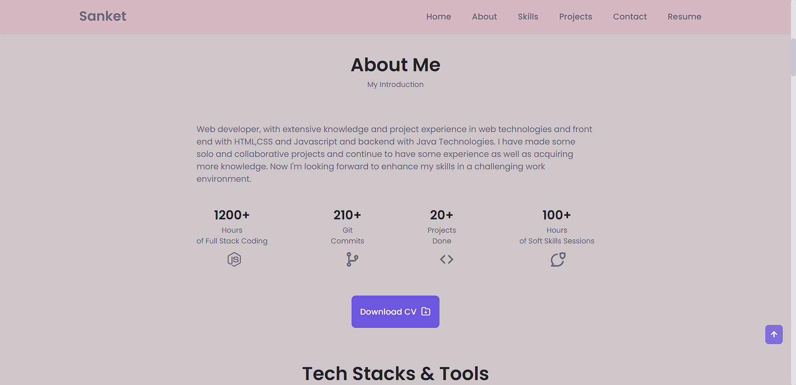Navigate to the Home section

tap(439, 17)
